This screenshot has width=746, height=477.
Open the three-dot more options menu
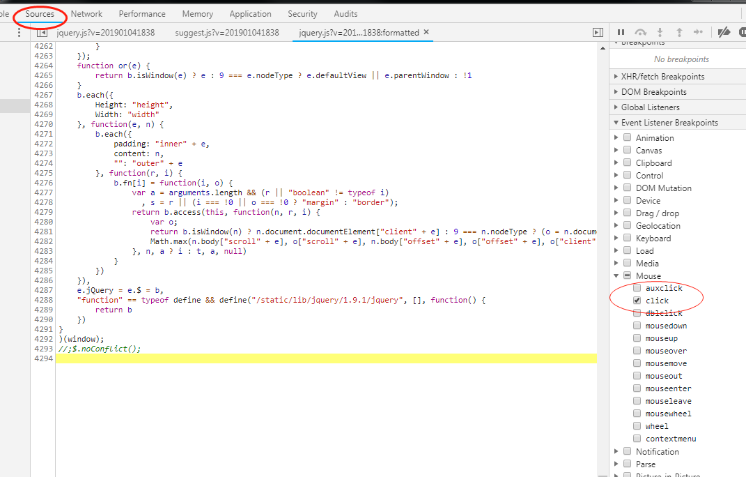[19, 33]
